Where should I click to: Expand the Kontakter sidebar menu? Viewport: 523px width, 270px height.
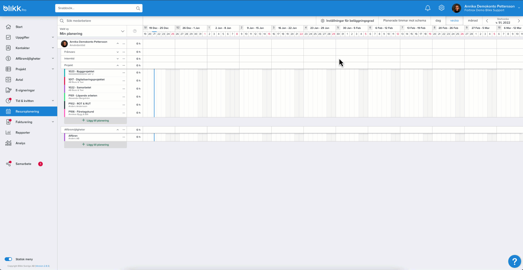pyautogui.click(x=53, y=48)
